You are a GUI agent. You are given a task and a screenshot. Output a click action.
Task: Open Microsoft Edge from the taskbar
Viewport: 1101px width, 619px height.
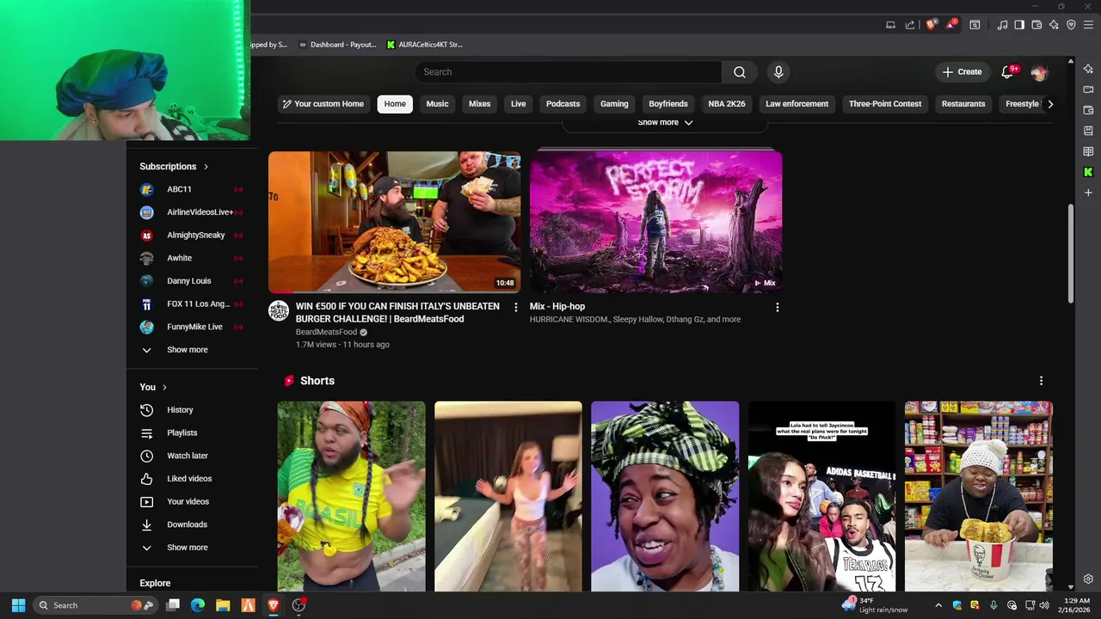pyautogui.click(x=198, y=605)
